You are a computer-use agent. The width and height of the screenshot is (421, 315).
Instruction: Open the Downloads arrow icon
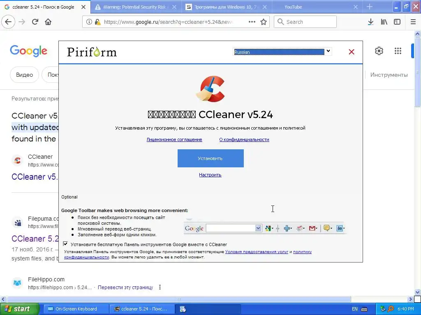tap(370, 22)
